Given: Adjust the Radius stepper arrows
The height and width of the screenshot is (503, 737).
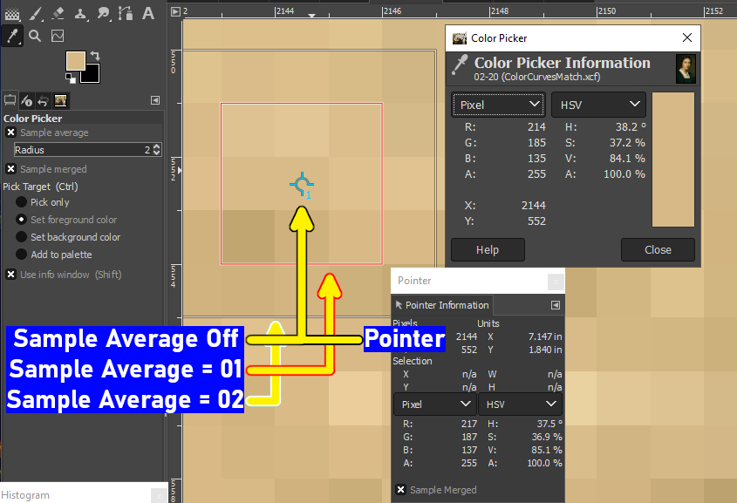Looking at the screenshot, I should pyautogui.click(x=157, y=150).
